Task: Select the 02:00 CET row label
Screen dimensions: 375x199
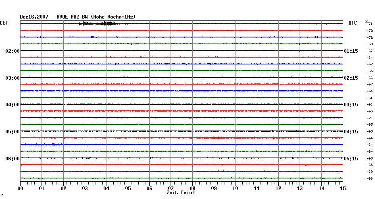Action: click(12, 51)
